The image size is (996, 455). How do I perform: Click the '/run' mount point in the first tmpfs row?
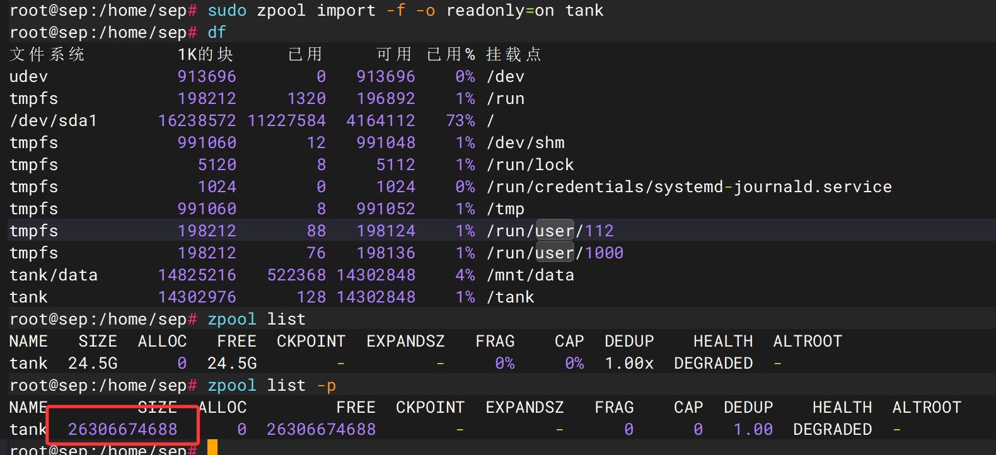(506, 99)
